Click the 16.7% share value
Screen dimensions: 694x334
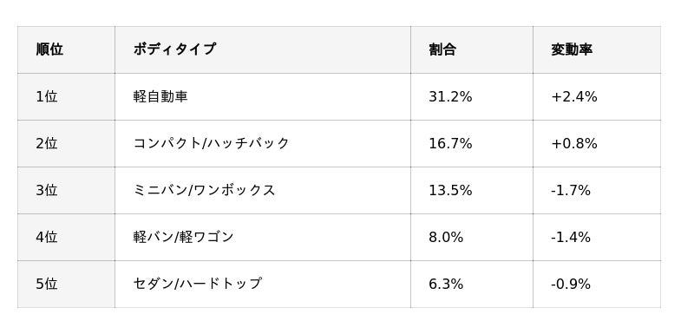pos(450,143)
